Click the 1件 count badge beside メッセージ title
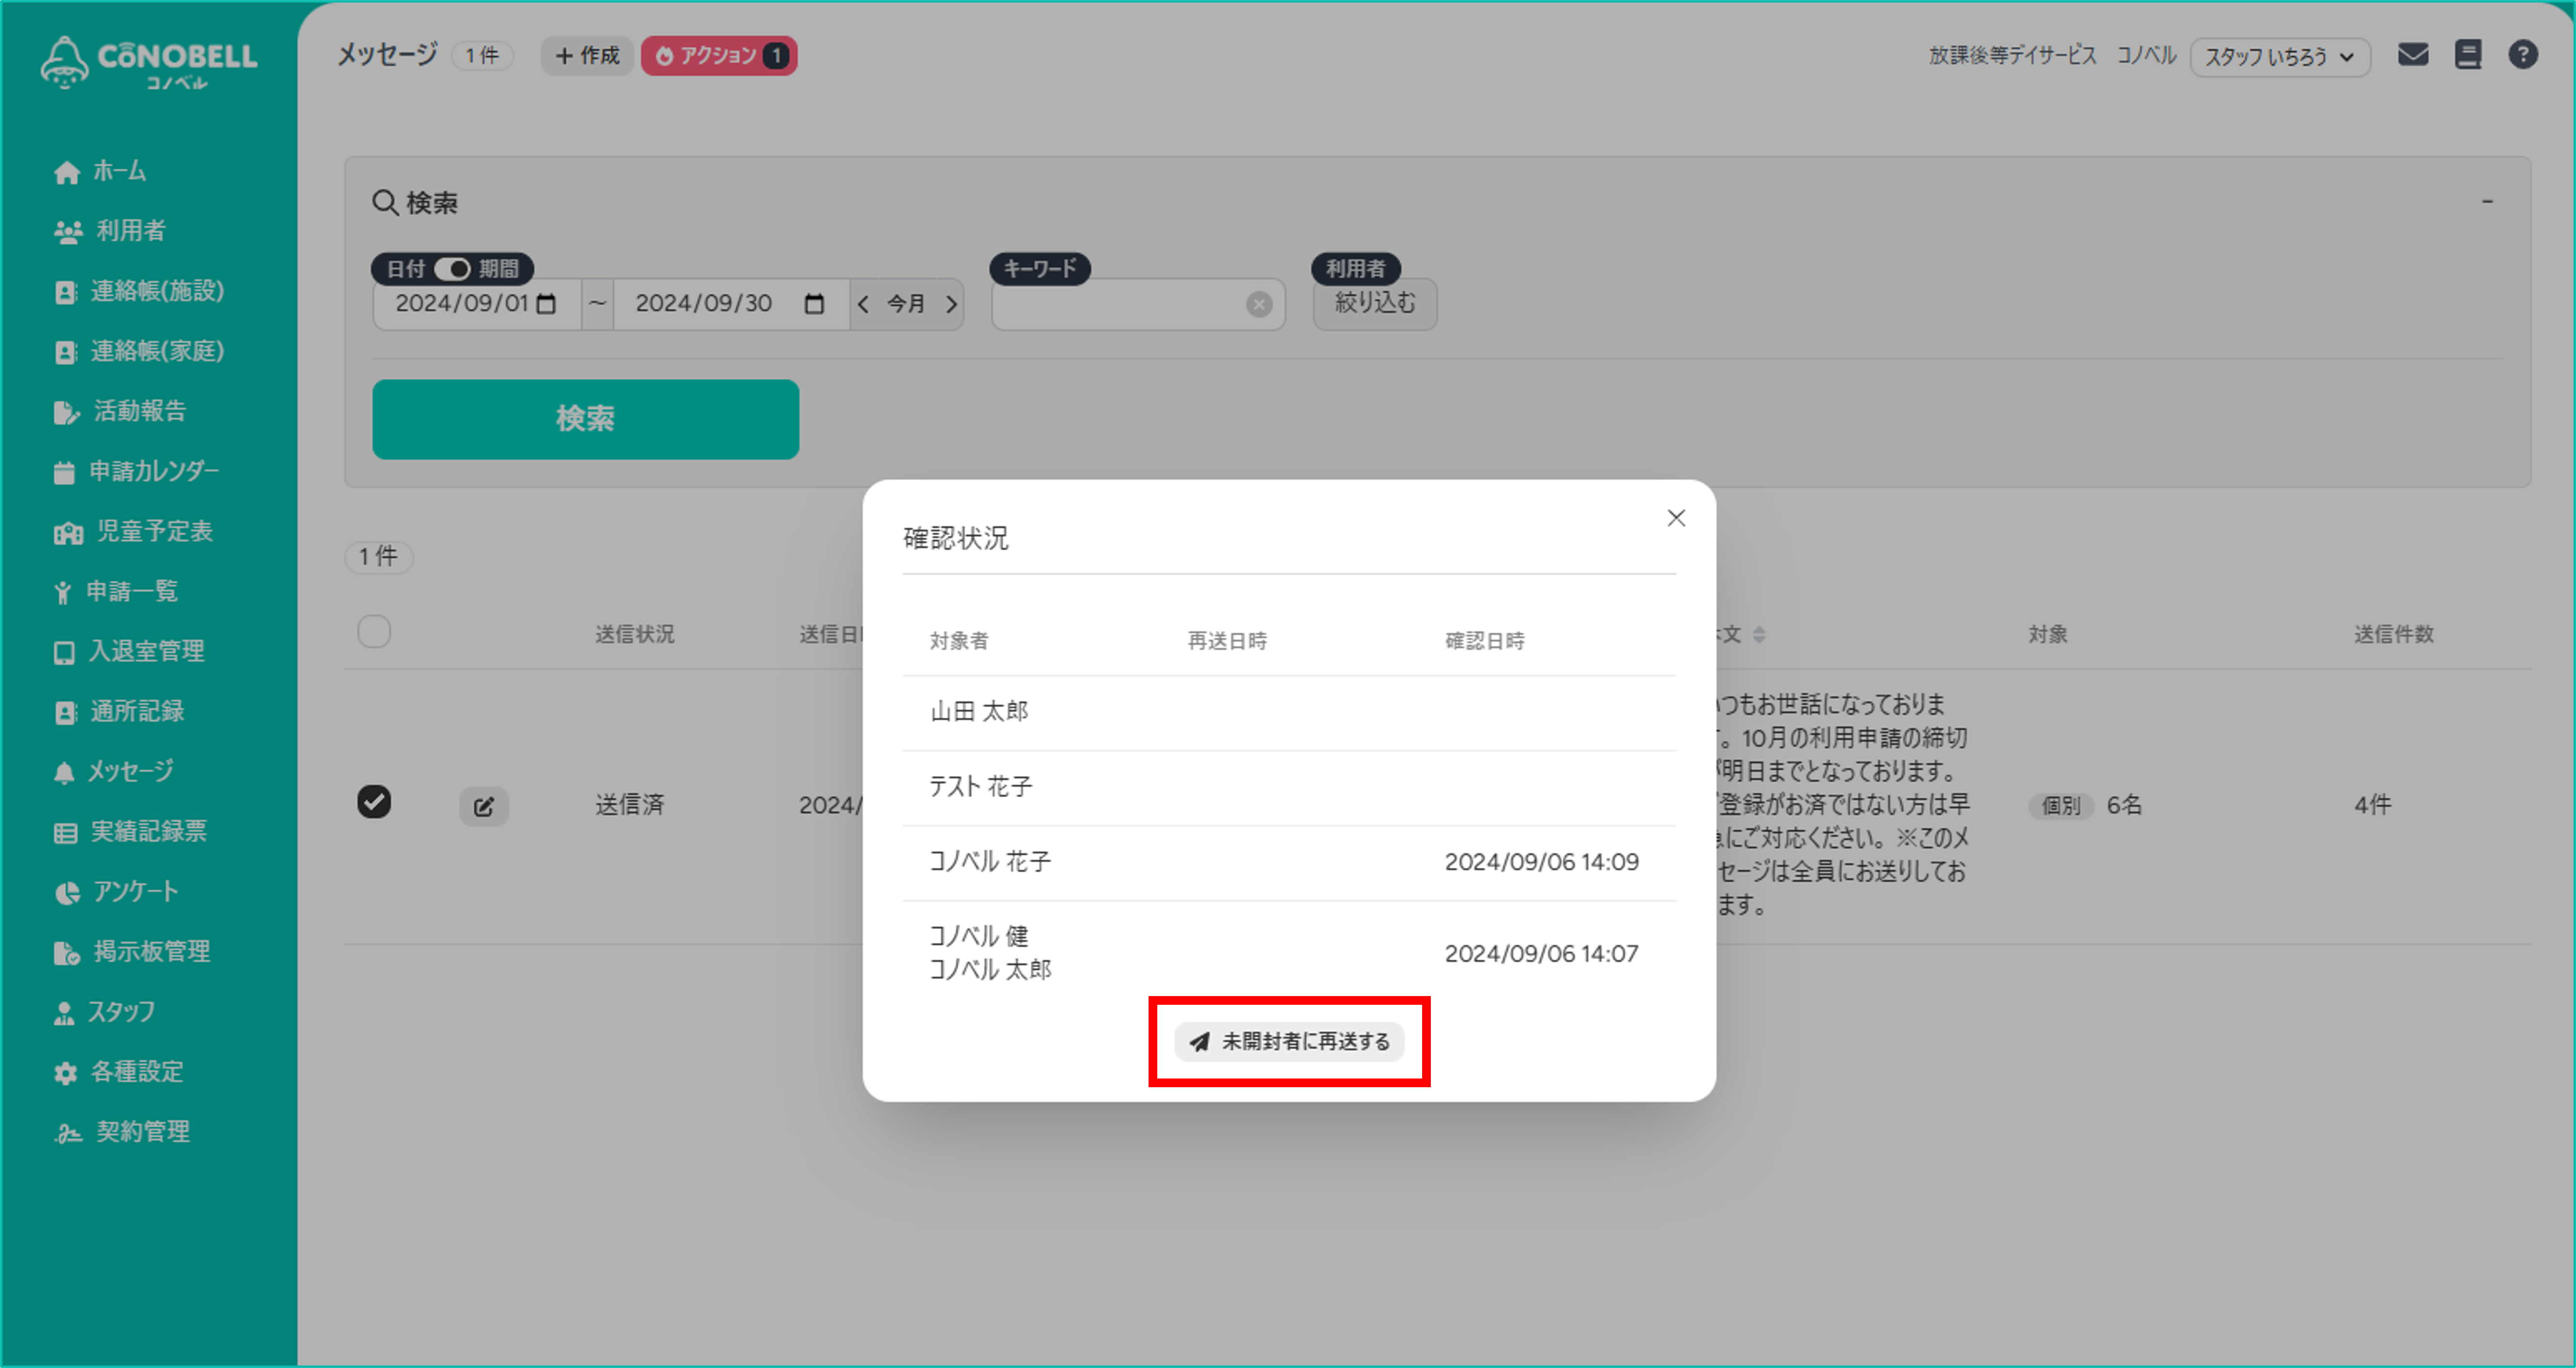Screen dimensions: 2576x1368 [x=482, y=55]
